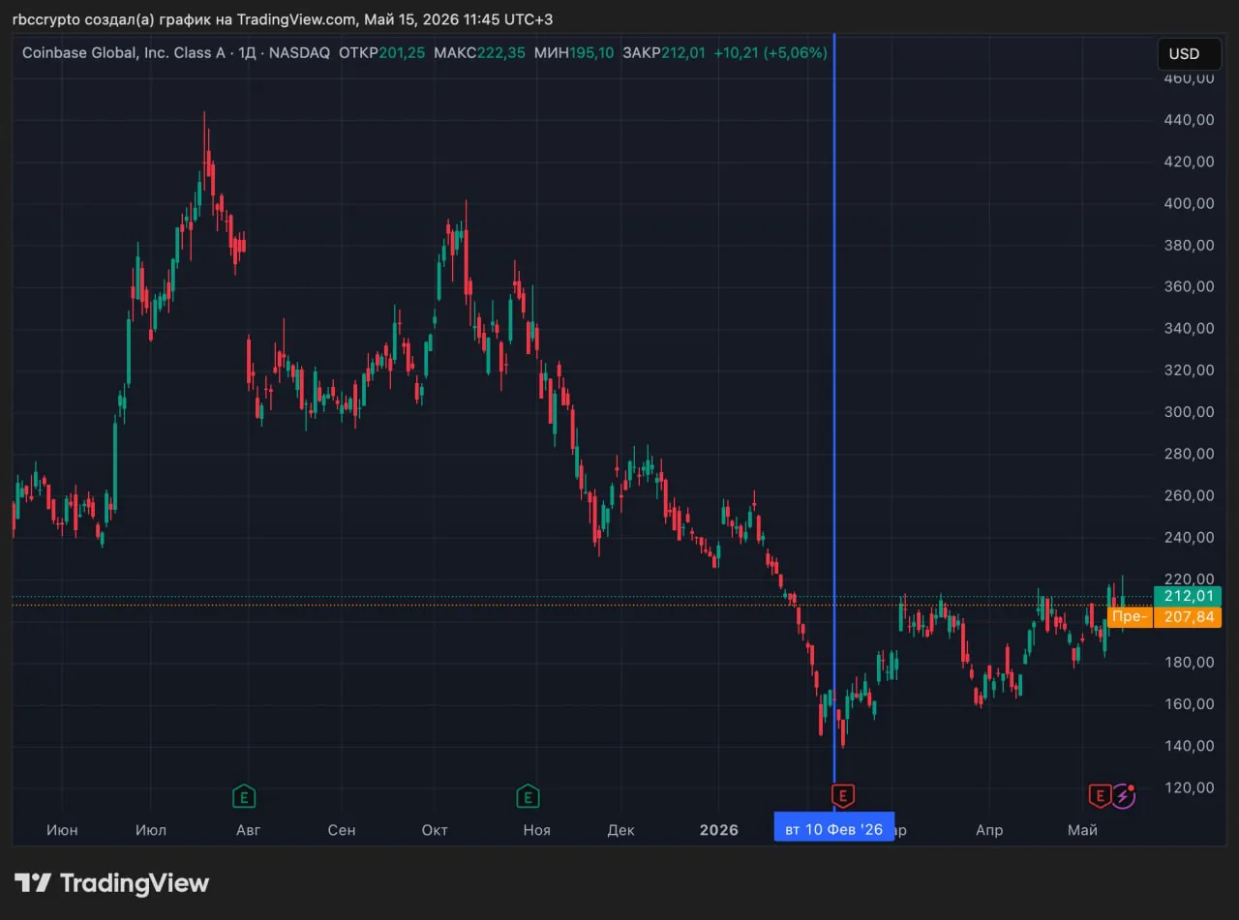Click the orange 207,84 pre-market price tag
The width and height of the screenshot is (1239, 920).
click(x=1188, y=617)
